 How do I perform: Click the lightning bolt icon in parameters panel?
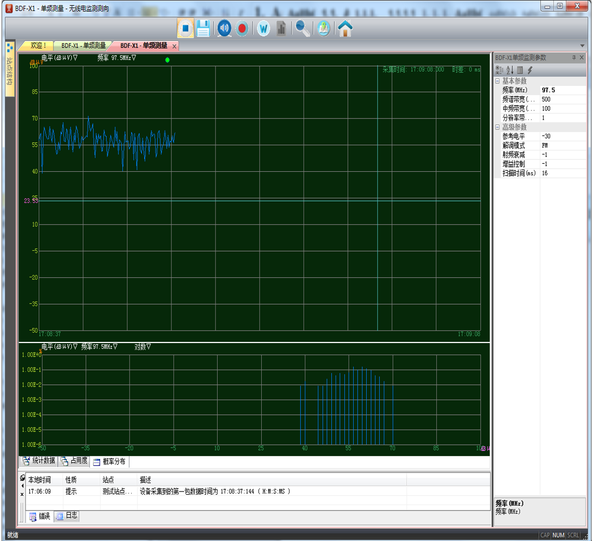click(x=529, y=70)
